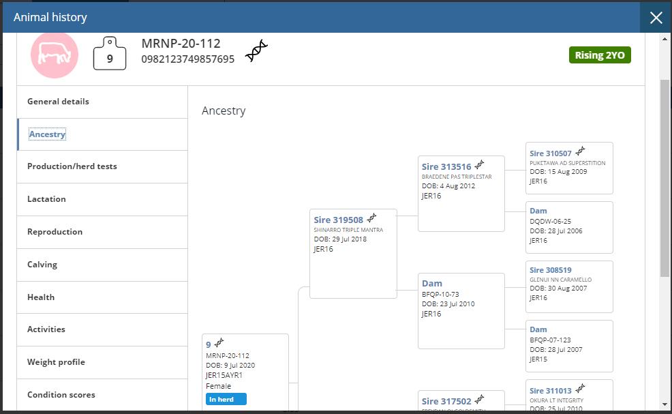Image resolution: width=672 pixels, height=414 pixels.
Task: Click the ear tag number 9 icon
Action: 109,54
